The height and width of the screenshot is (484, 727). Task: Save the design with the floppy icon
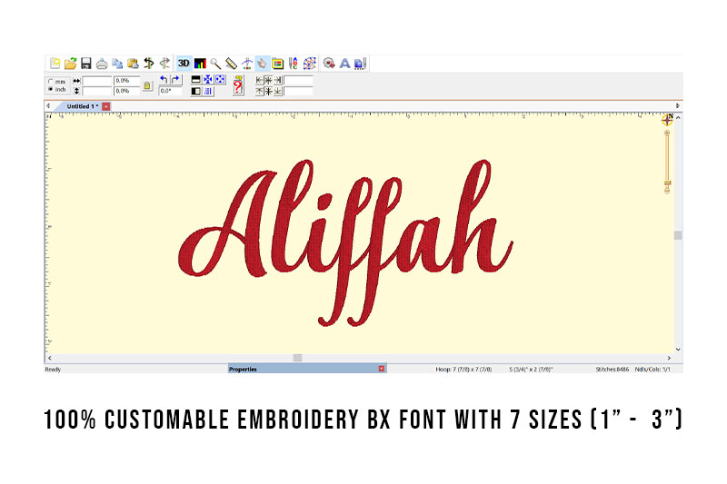pyautogui.click(x=85, y=63)
